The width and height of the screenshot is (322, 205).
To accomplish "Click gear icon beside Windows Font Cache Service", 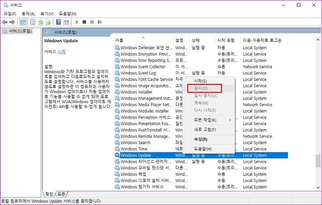I will coord(117,79).
